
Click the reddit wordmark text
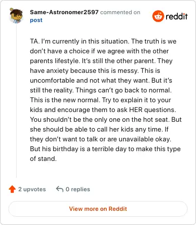click(x=176, y=16)
